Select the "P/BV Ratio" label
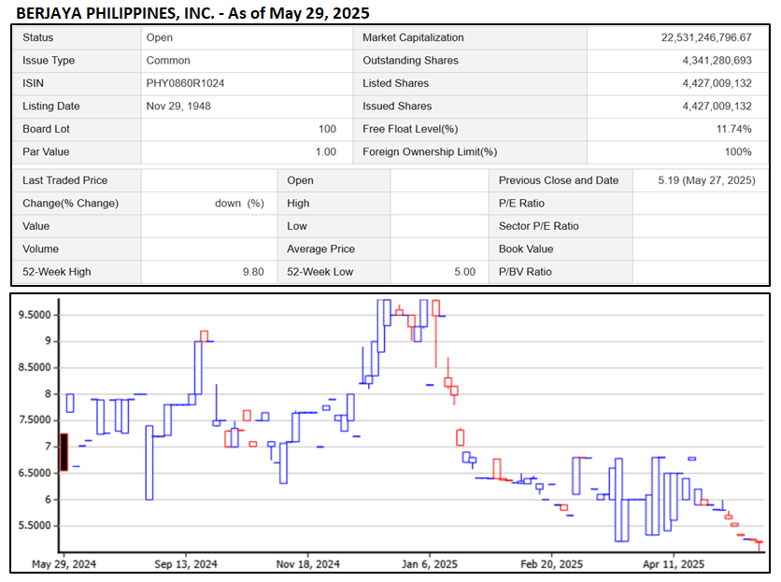This screenshot has width=781, height=582. [x=525, y=272]
